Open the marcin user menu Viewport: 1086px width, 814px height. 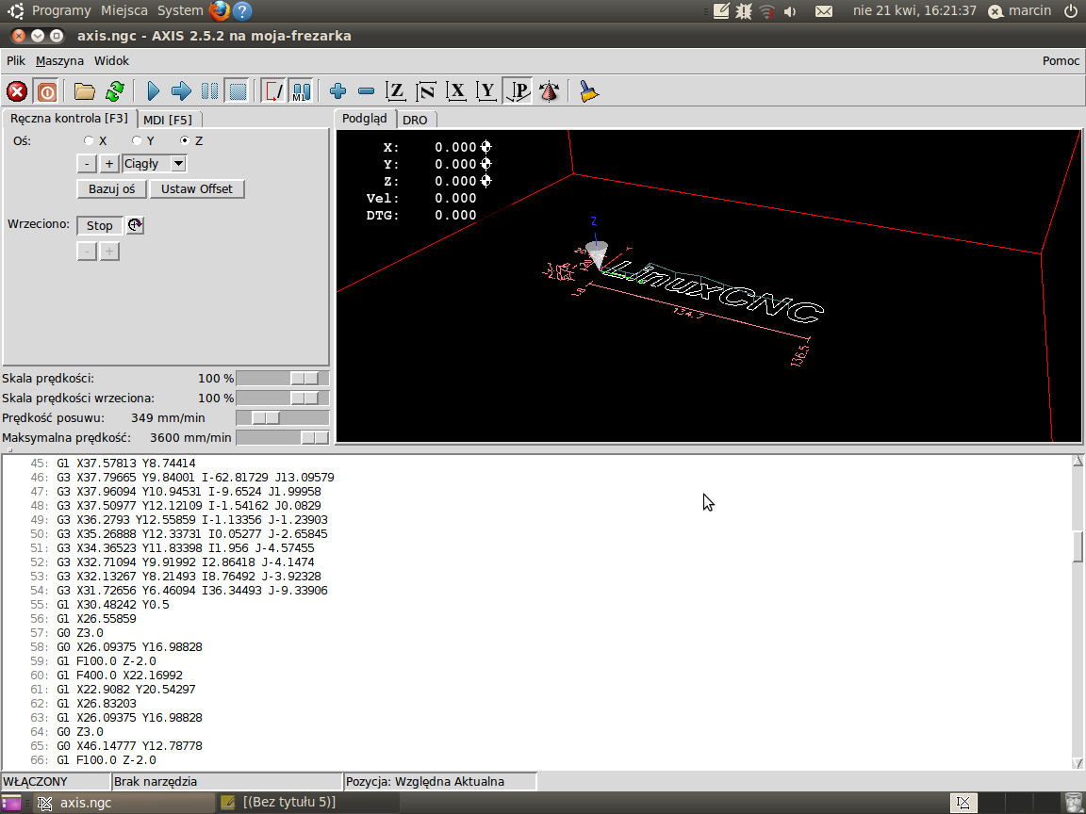point(1019,11)
